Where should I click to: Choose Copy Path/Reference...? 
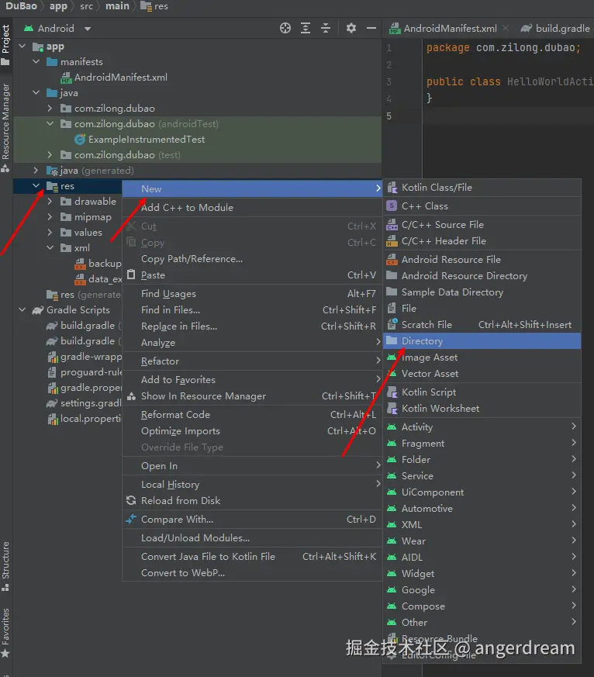252,259
